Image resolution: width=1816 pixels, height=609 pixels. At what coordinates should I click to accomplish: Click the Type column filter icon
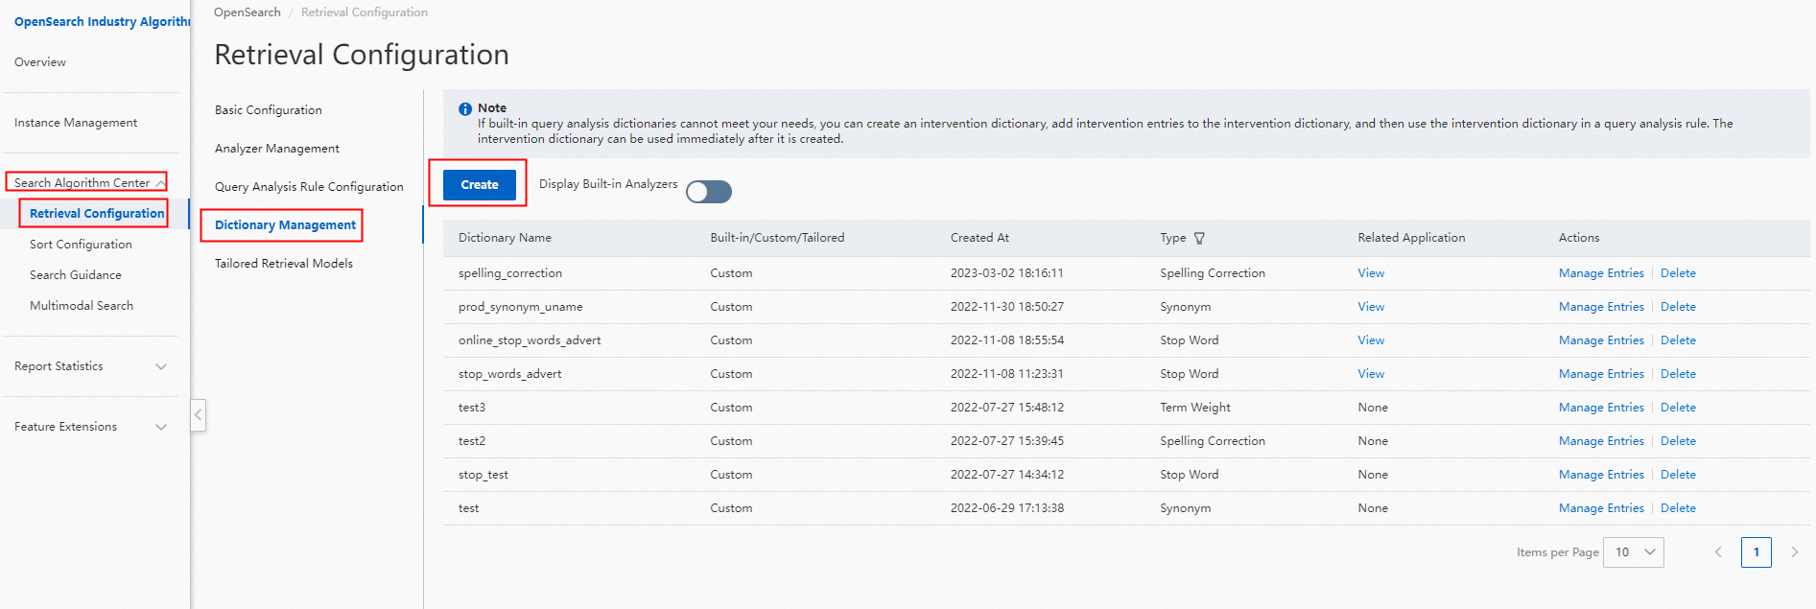[1199, 238]
